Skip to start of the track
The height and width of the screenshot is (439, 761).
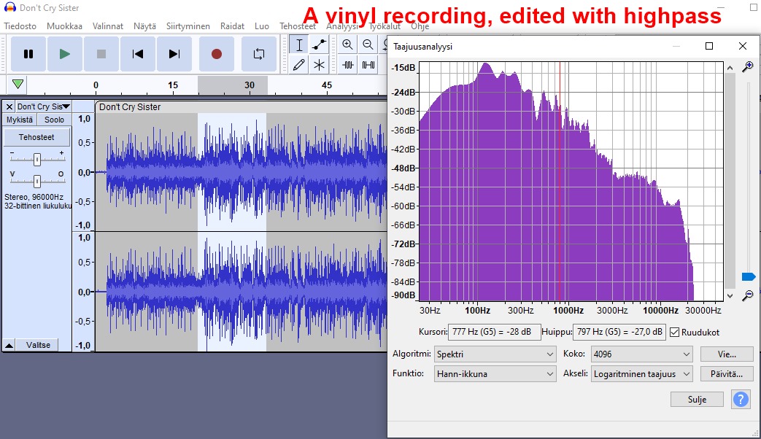(x=138, y=54)
